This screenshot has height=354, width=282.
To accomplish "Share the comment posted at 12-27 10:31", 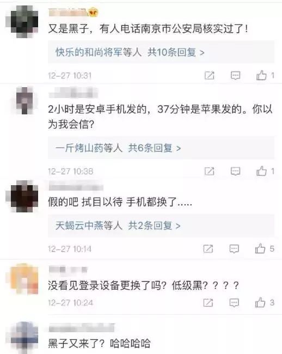I will pos(210,75).
